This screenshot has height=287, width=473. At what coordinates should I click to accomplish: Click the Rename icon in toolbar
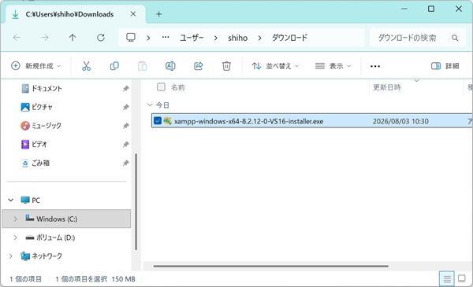click(170, 66)
